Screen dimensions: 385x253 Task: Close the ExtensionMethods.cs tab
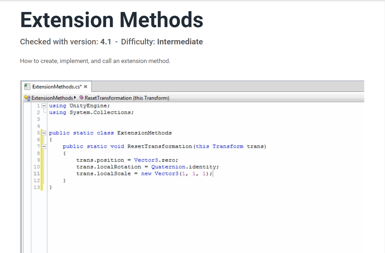(x=85, y=87)
